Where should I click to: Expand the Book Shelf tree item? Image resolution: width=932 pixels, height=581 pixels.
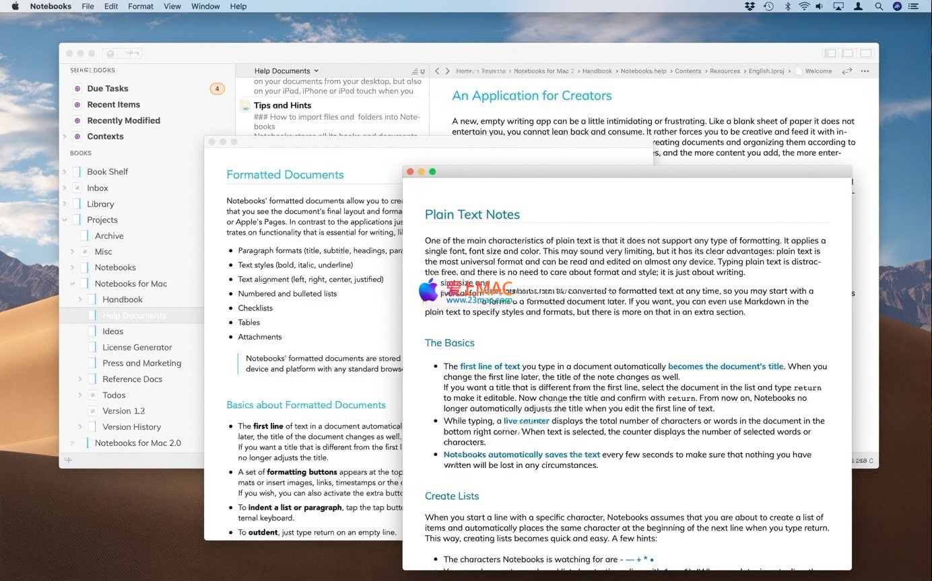[65, 172]
